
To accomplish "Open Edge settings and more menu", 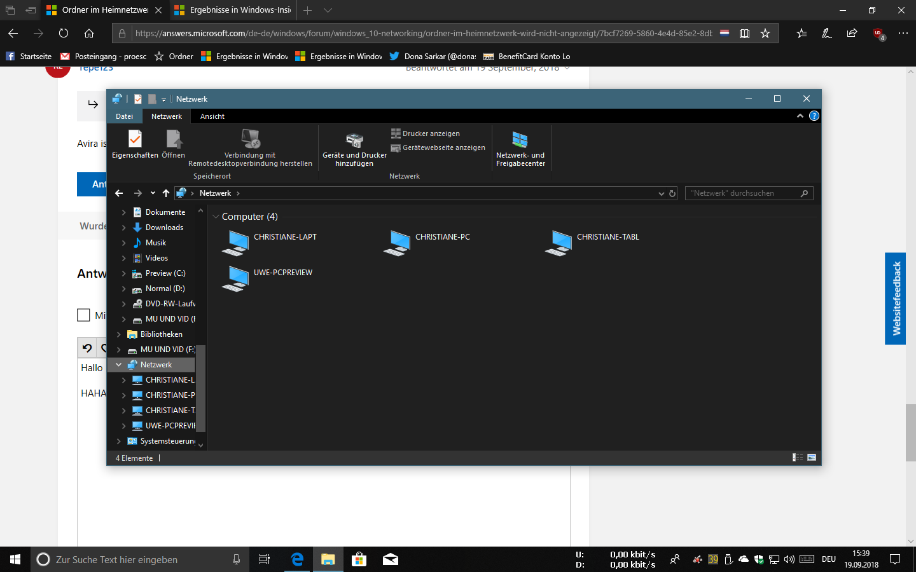I will click(x=903, y=33).
